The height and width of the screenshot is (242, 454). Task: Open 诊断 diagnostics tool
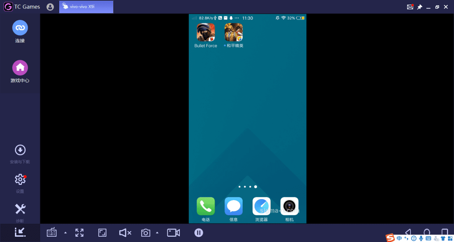pyautogui.click(x=20, y=209)
